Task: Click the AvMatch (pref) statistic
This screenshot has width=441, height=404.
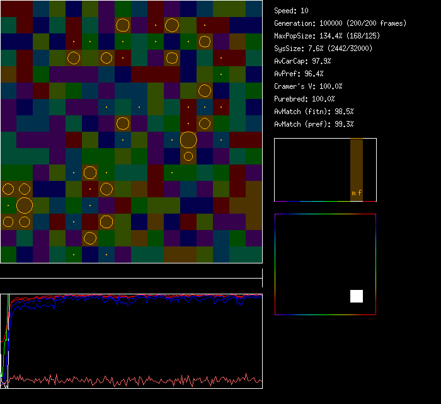Action: coord(313,124)
